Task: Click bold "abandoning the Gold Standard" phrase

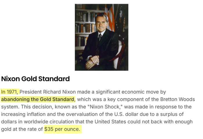Action: click(37, 99)
